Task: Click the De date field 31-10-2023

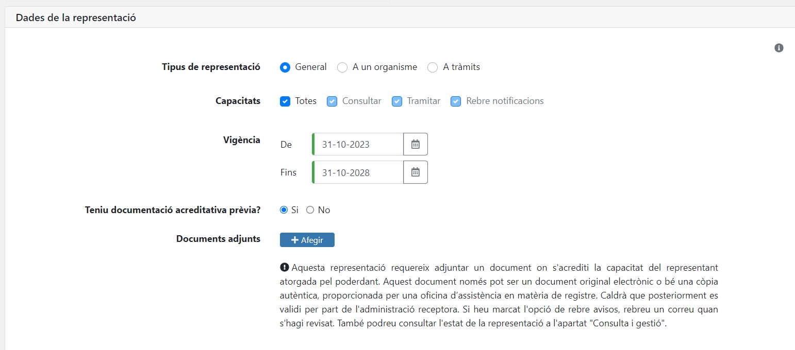Action: [x=358, y=144]
